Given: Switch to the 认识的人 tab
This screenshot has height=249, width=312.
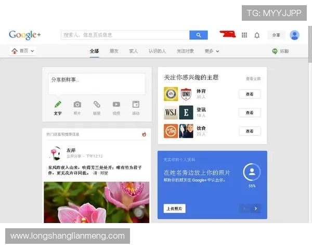Looking at the screenshot, I should click(157, 51).
